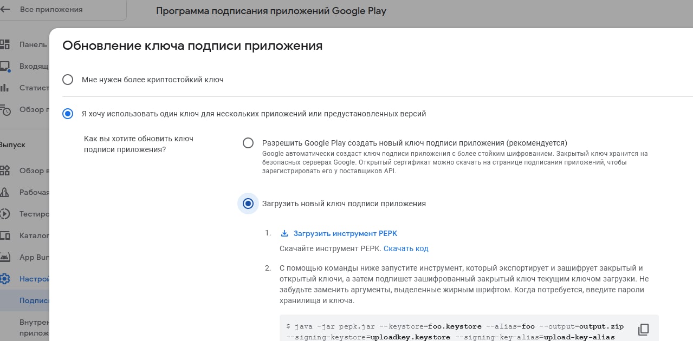Select 'Загрузить новый ключ подписи приложения' radio
The image size is (693, 341).
coord(248,204)
